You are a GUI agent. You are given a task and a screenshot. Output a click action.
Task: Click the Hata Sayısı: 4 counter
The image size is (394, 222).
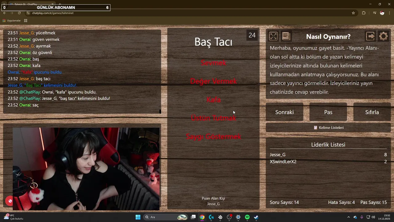341,202
